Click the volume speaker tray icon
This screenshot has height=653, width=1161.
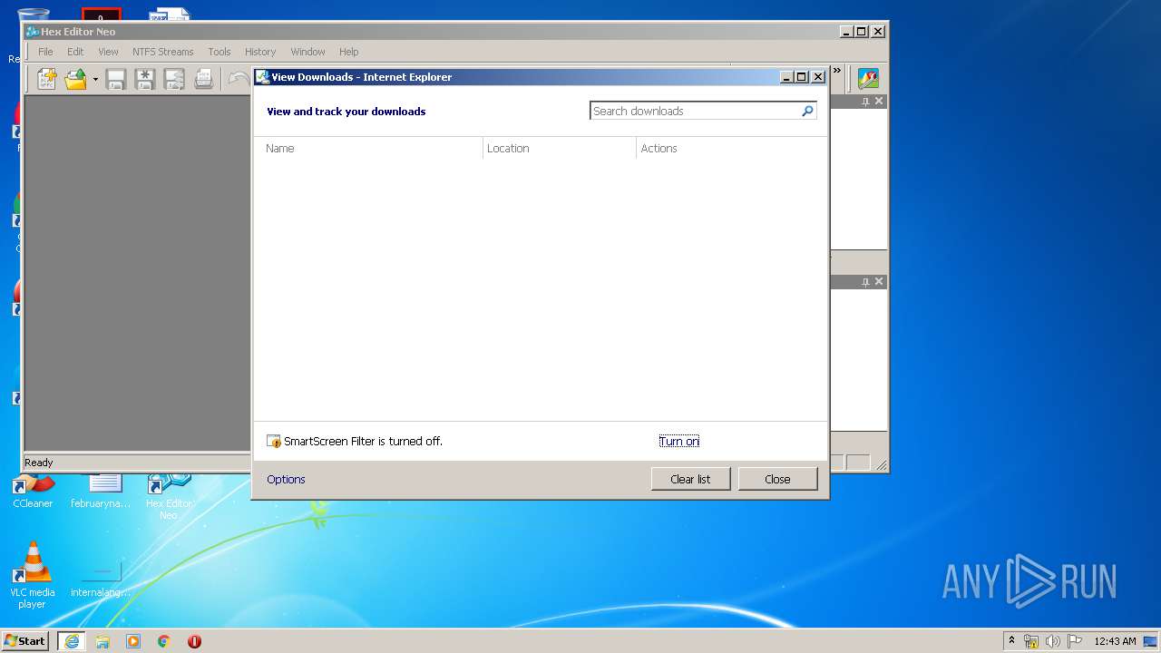[1053, 641]
